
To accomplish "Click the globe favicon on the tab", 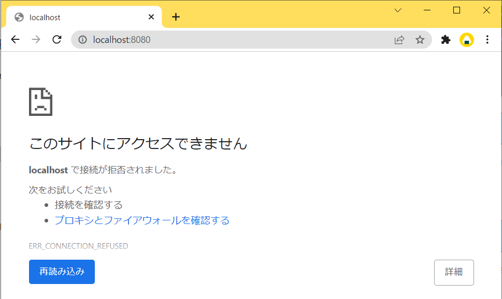I will [x=19, y=17].
